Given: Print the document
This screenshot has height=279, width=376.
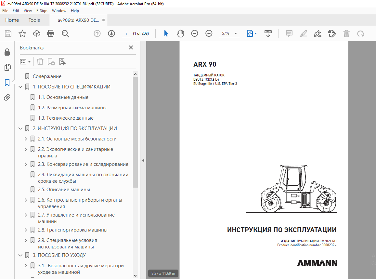Looking at the screenshot, I should 51,33.
